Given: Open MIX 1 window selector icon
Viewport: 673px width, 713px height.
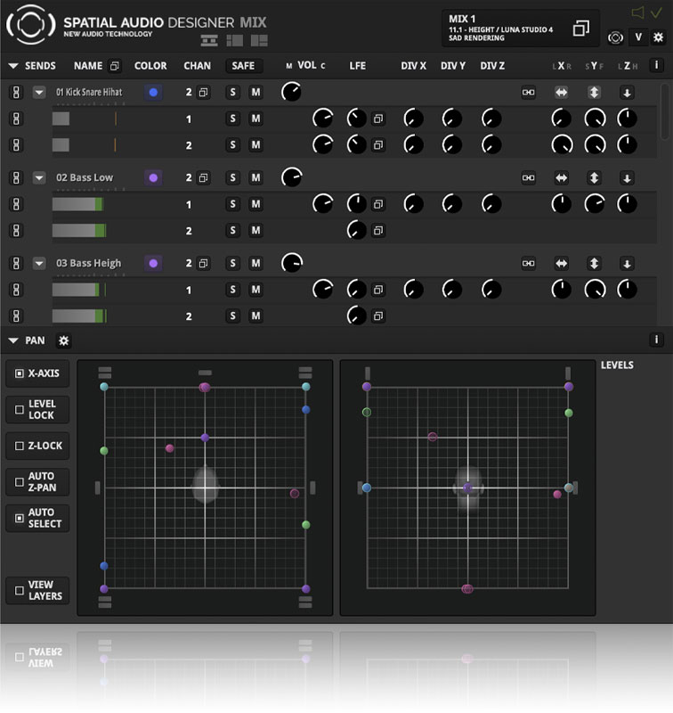Looking at the screenshot, I should [x=580, y=29].
